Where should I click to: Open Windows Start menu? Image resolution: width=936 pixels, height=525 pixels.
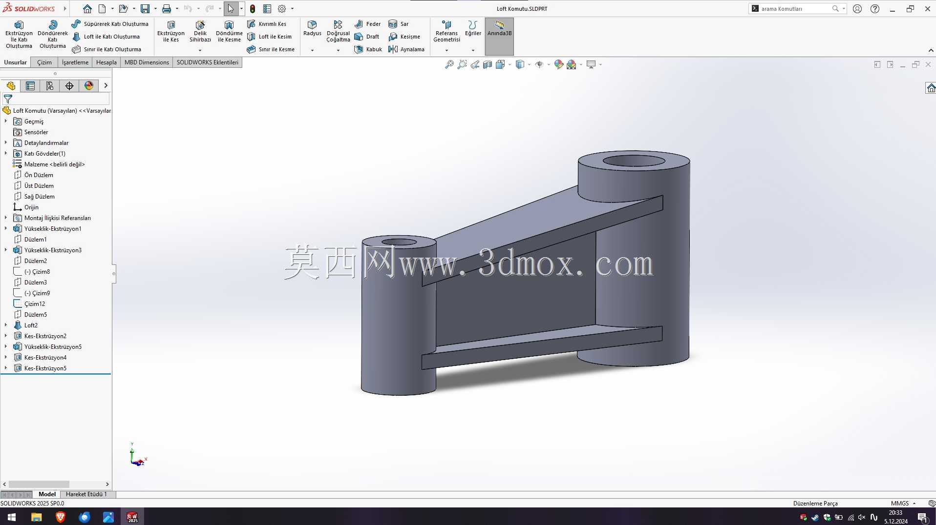tap(12, 517)
